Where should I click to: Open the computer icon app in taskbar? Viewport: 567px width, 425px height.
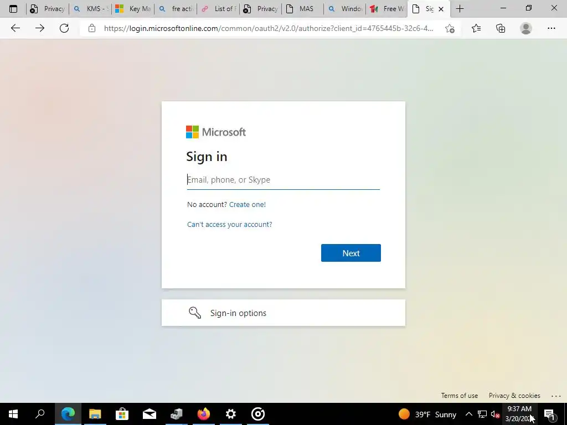tap(177, 414)
